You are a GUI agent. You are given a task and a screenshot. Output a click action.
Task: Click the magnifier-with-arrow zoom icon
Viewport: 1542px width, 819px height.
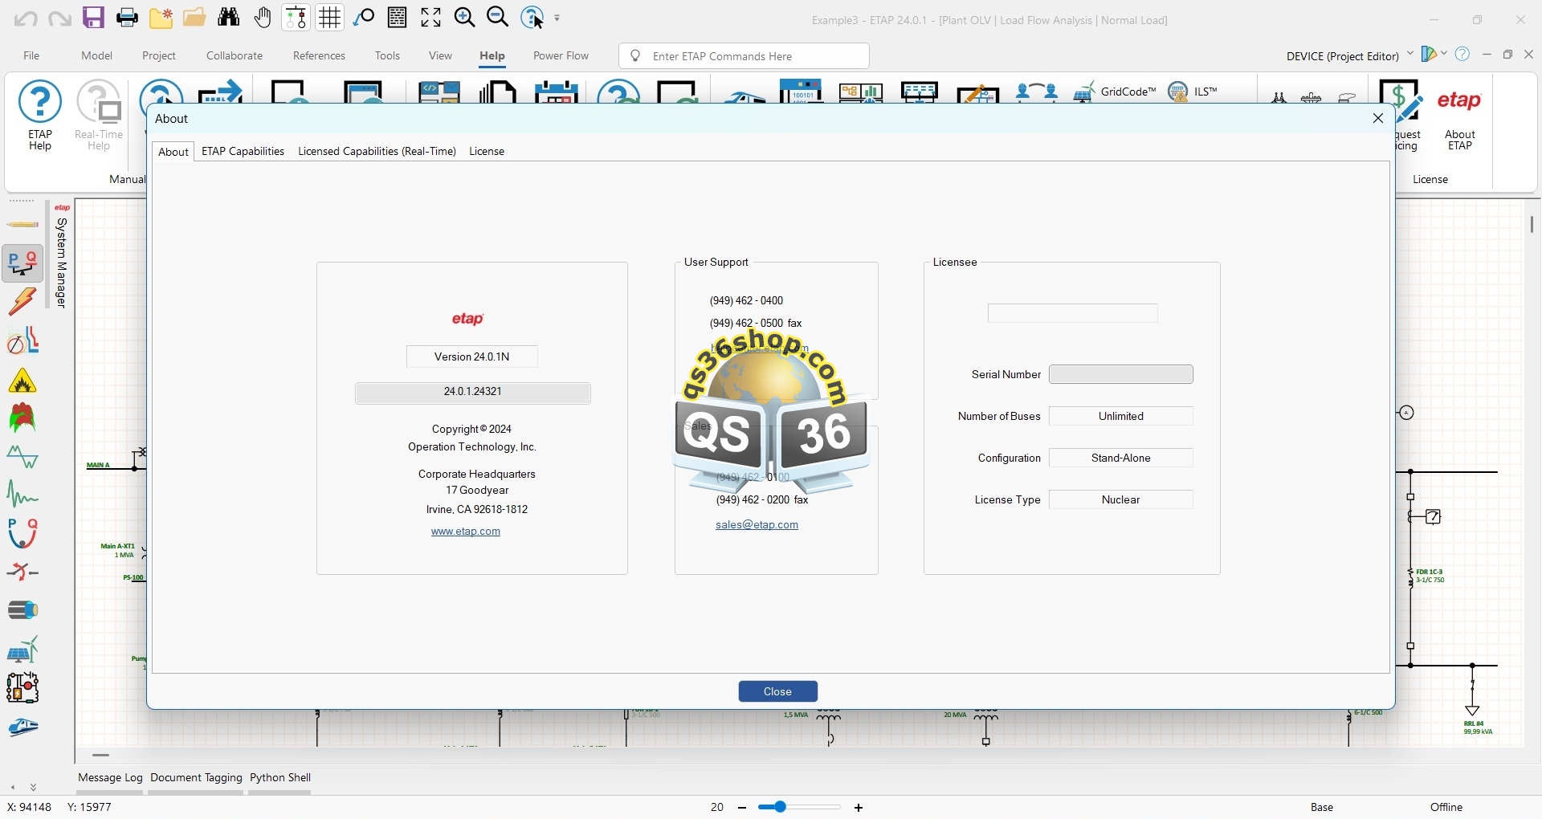(x=364, y=18)
